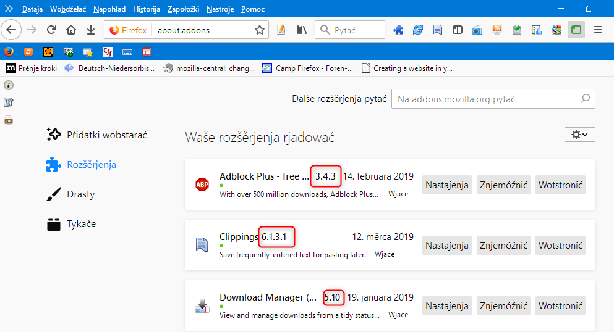This screenshot has width=614, height=332.
Task: Go to the Home page icon
Action: coord(71,30)
